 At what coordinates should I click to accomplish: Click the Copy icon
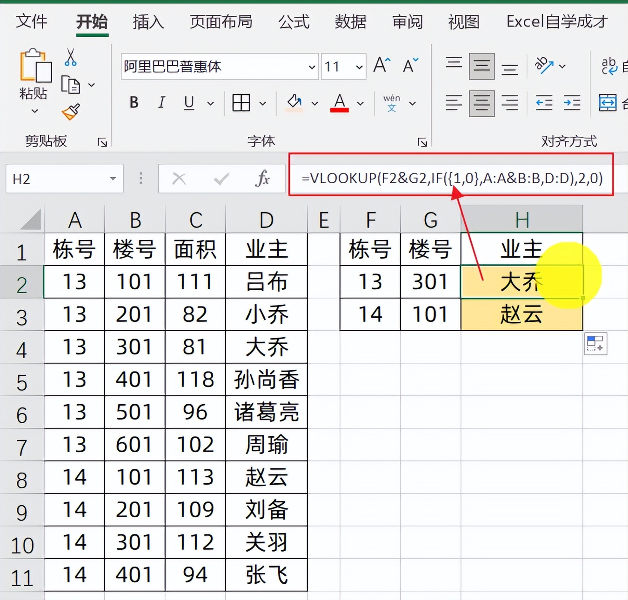point(71,85)
